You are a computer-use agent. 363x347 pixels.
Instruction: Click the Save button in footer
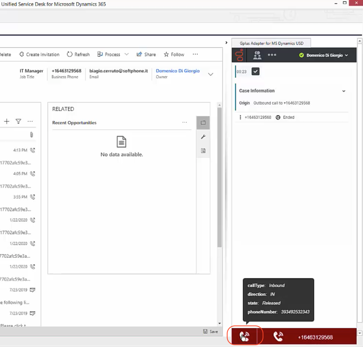pos(210,331)
